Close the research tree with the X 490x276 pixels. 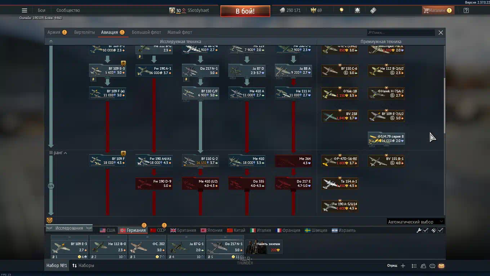click(x=441, y=32)
